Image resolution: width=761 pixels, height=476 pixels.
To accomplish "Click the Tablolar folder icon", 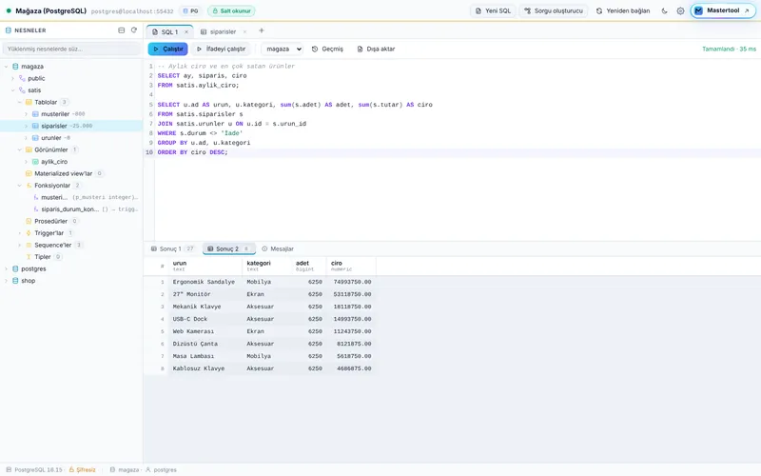I will point(29,102).
